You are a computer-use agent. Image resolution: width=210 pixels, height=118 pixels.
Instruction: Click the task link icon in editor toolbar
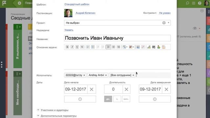pos(149,47)
